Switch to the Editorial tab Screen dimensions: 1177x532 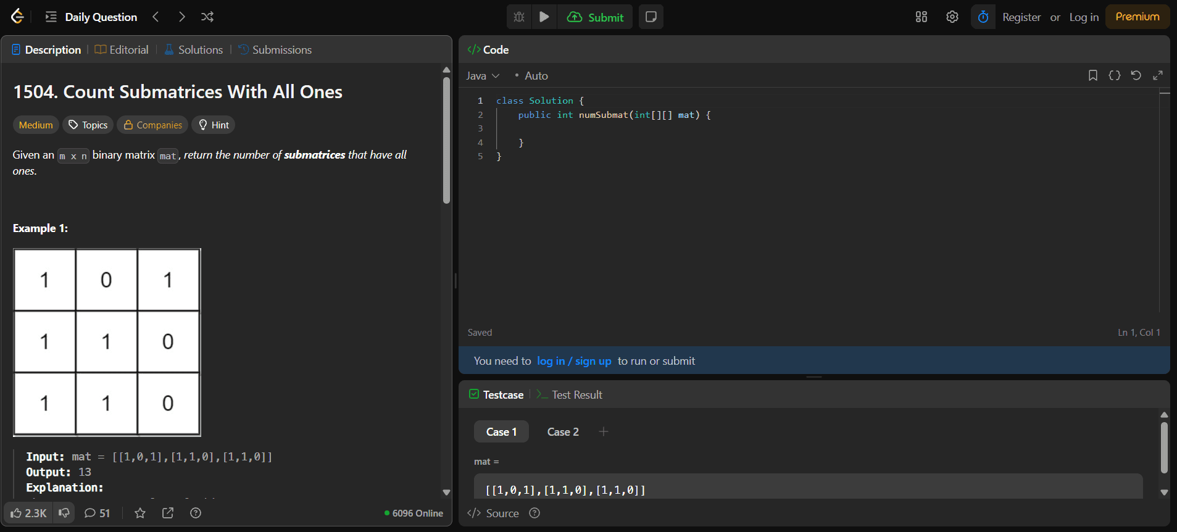[122, 49]
